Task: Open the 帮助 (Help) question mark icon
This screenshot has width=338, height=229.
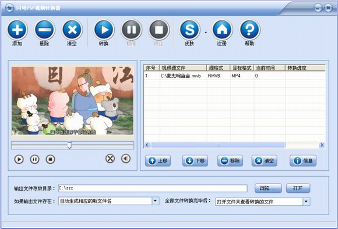Action: coord(249,30)
